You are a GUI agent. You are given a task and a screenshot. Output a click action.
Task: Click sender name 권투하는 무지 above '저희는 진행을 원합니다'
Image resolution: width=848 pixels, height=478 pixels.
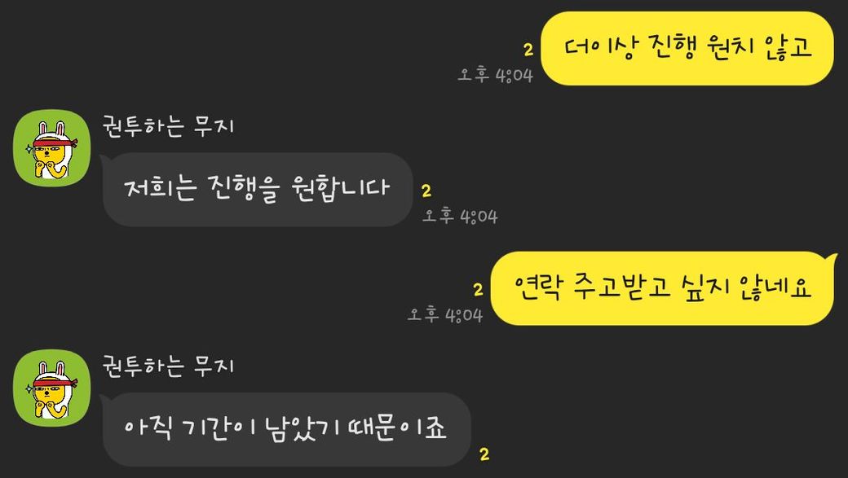tap(168, 127)
